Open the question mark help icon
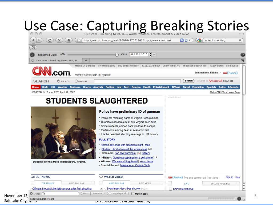The width and height of the screenshot is (273, 205). pos(243,55)
